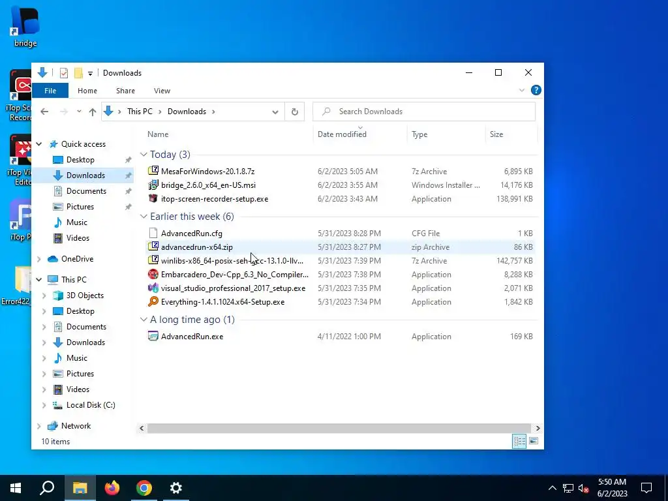Open the Customize Quick Access Toolbar dropdown
The image size is (668, 501).
90,73
